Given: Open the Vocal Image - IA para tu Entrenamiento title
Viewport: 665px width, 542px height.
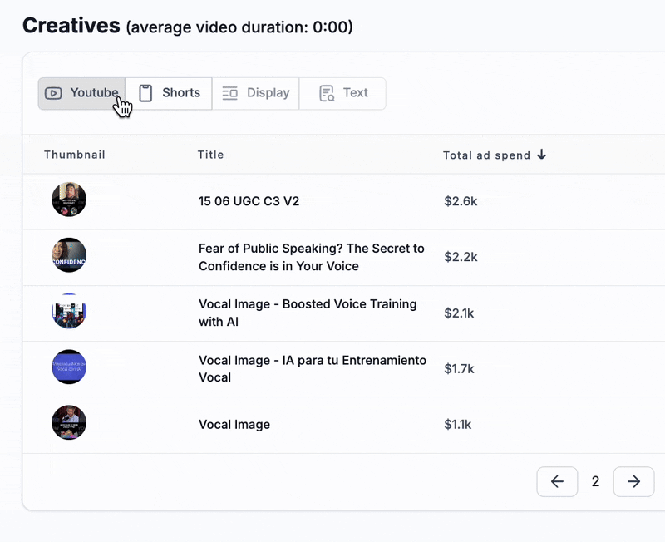Looking at the screenshot, I should (x=312, y=368).
